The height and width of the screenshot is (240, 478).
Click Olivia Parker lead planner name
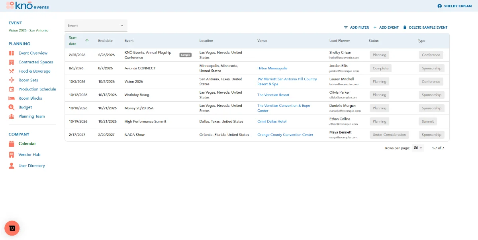point(339,92)
